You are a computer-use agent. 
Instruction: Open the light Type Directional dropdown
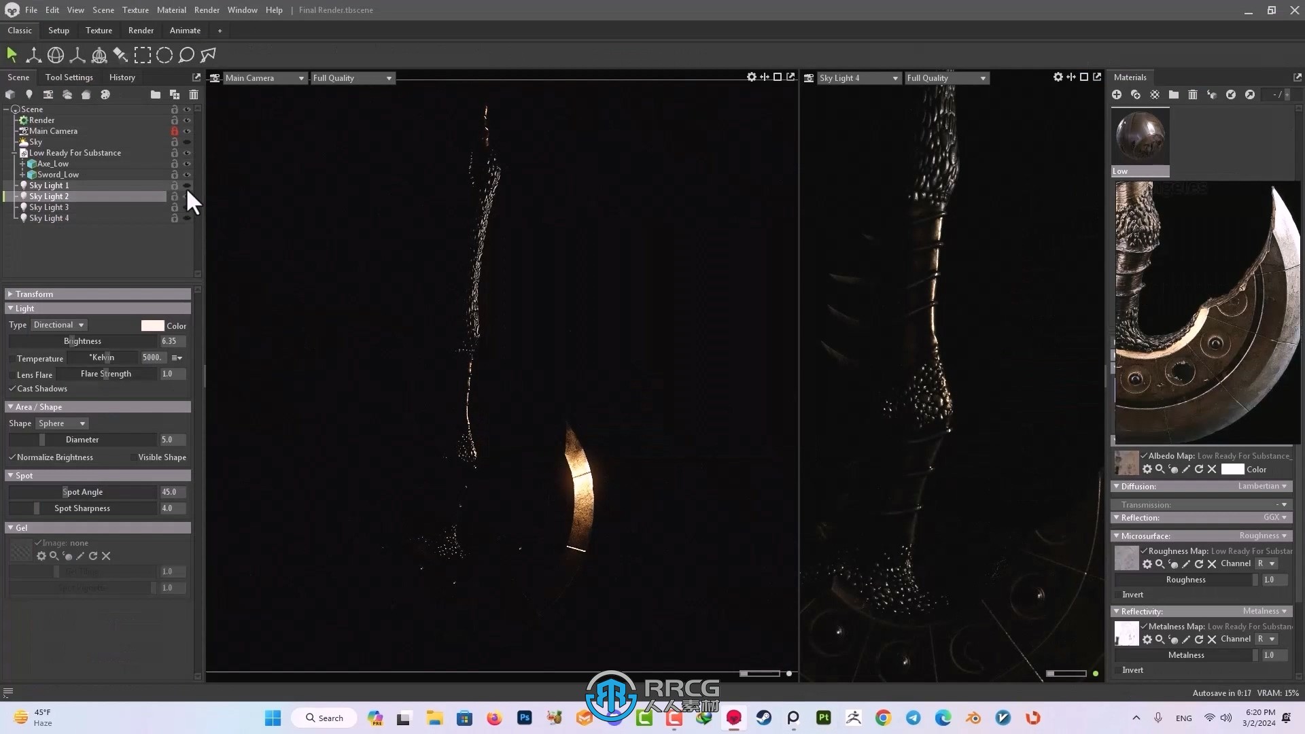(58, 325)
